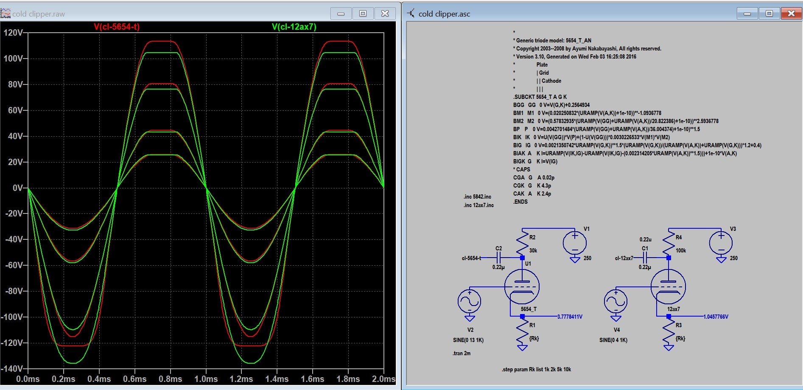Click the 0V vertical axis label
The width and height of the screenshot is (803, 390).
point(18,188)
